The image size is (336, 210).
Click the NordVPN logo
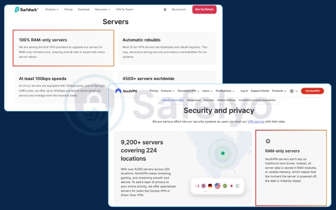[126, 91]
